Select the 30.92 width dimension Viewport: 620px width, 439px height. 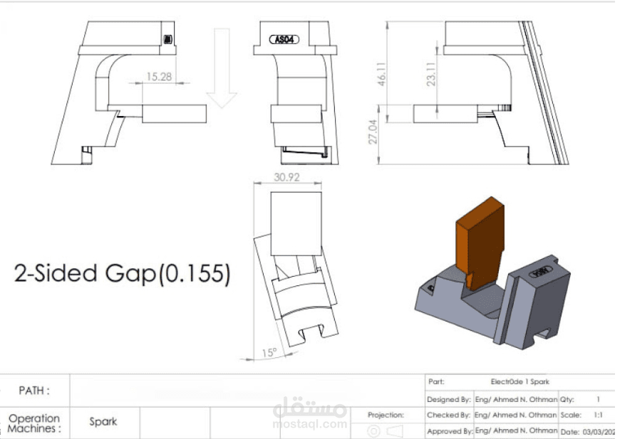(286, 177)
